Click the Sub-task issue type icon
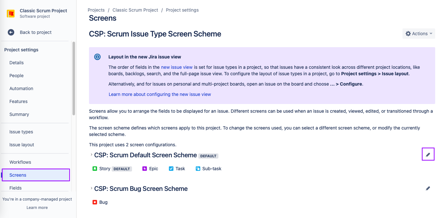The image size is (441, 218). (x=198, y=169)
